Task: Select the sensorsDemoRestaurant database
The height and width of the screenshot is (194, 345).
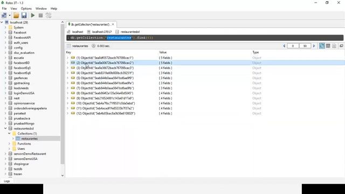Action: tap(30, 154)
